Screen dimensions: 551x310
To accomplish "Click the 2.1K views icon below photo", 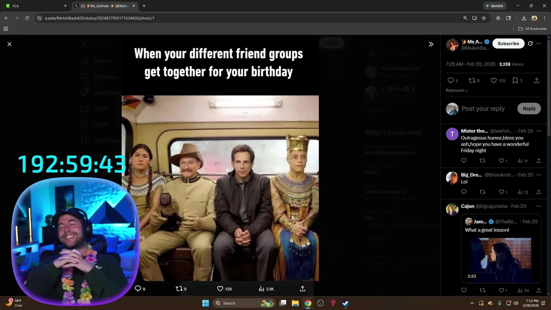I will click(x=266, y=288).
